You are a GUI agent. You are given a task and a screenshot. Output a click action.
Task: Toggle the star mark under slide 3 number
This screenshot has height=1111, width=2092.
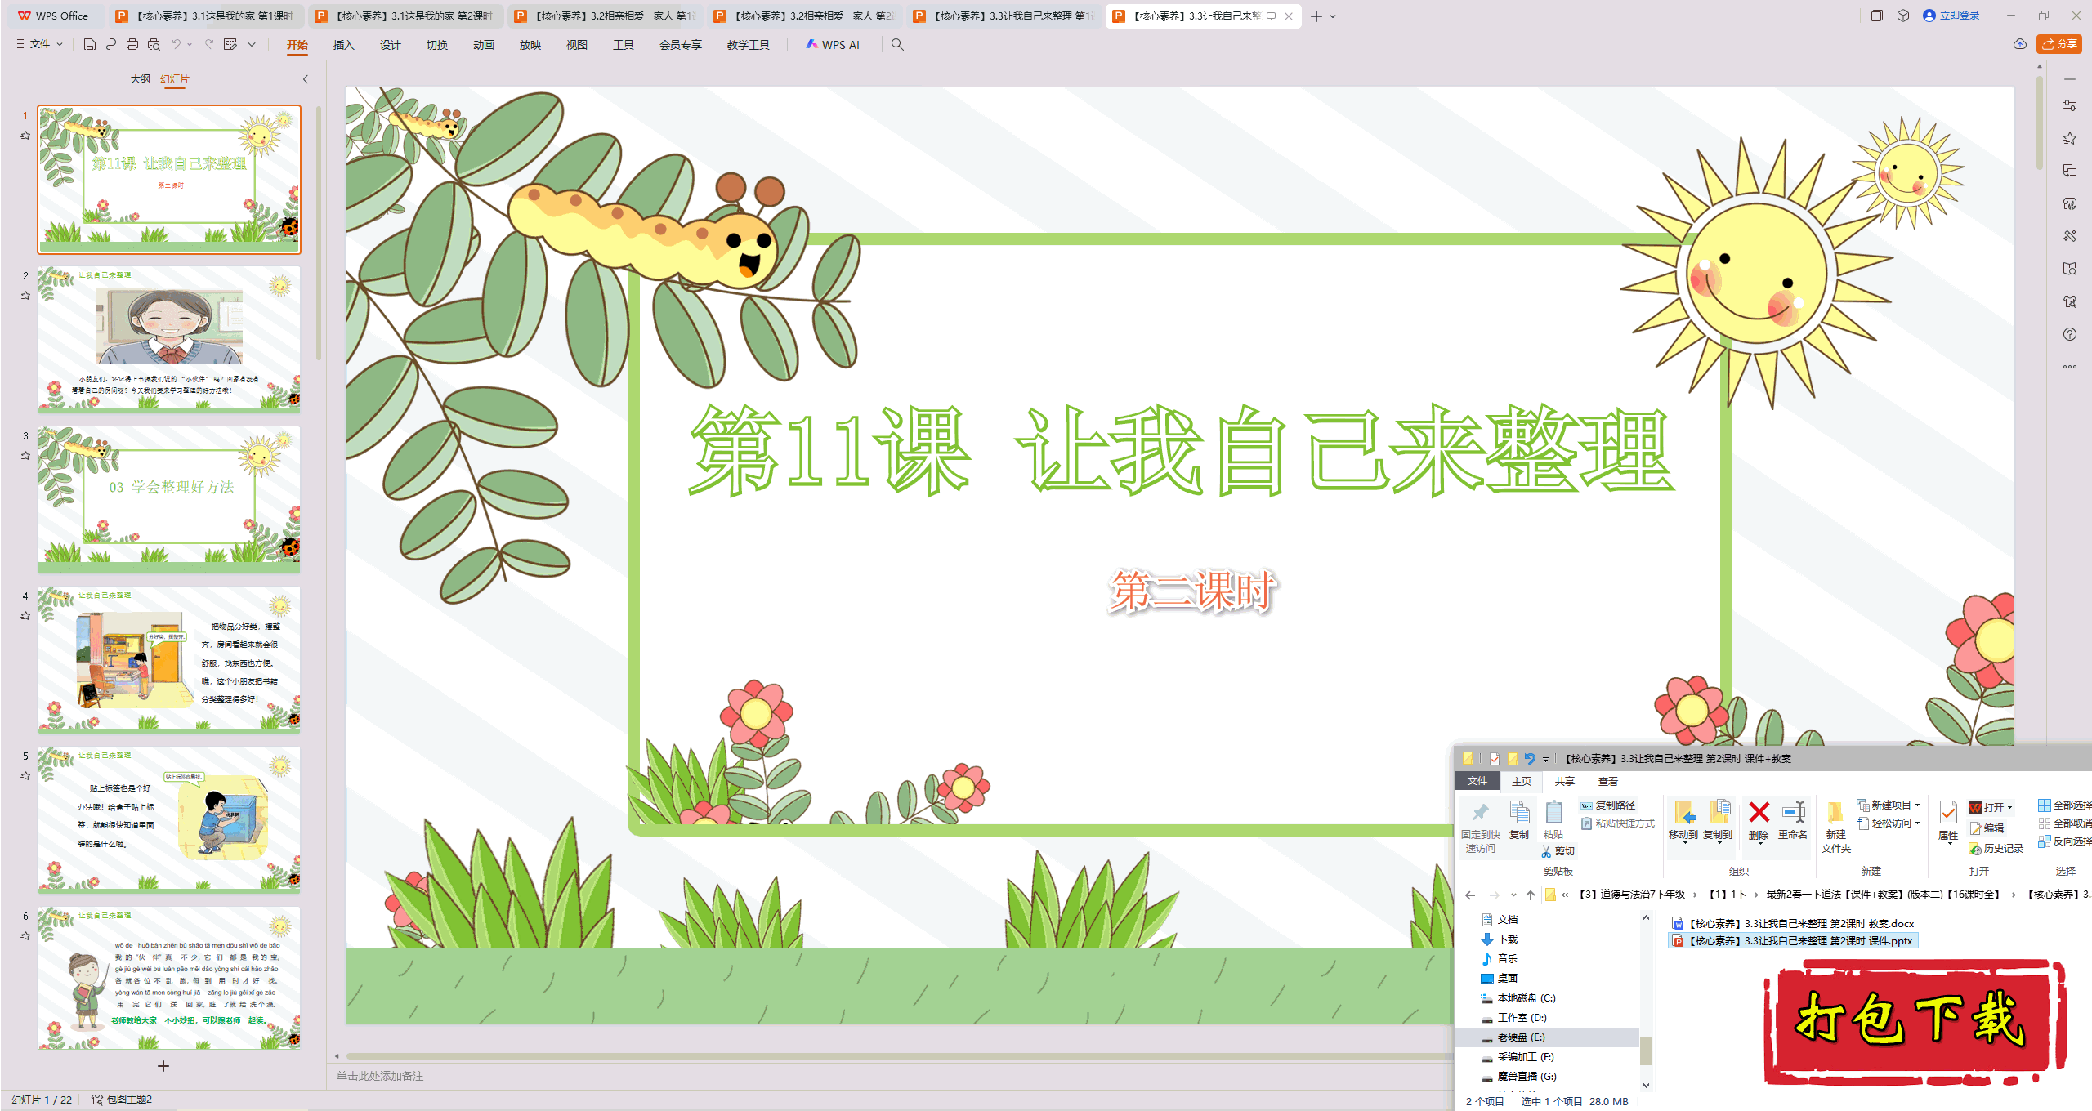(x=25, y=456)
